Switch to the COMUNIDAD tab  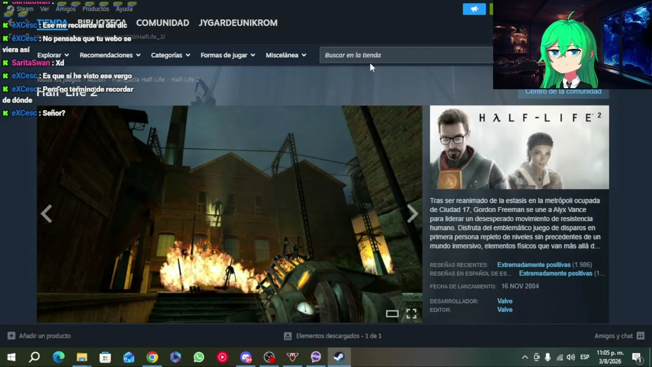coord(162,23)
